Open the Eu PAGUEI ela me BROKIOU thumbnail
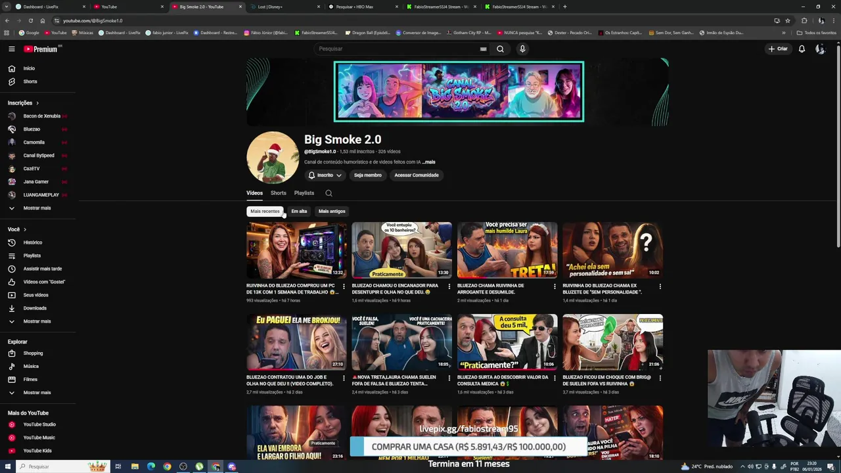 coord(296,342)
